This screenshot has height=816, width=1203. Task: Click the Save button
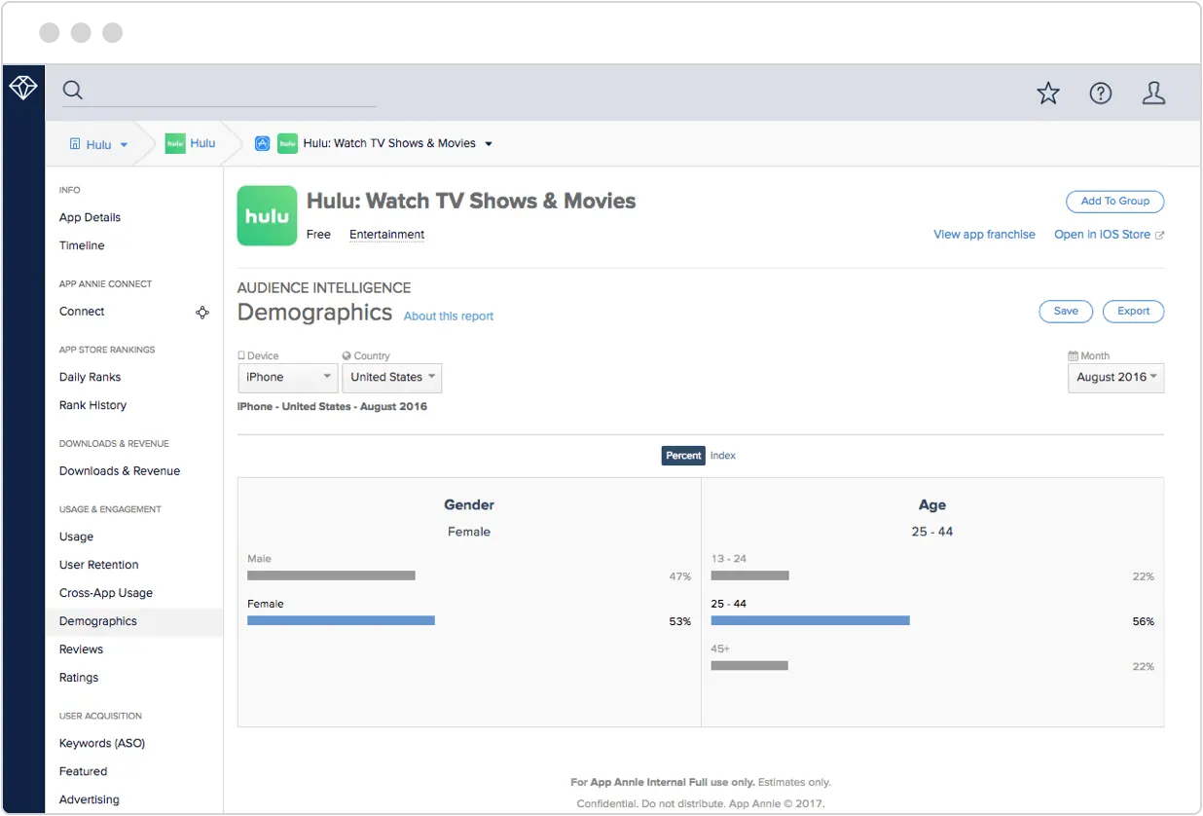[1066, 312]
